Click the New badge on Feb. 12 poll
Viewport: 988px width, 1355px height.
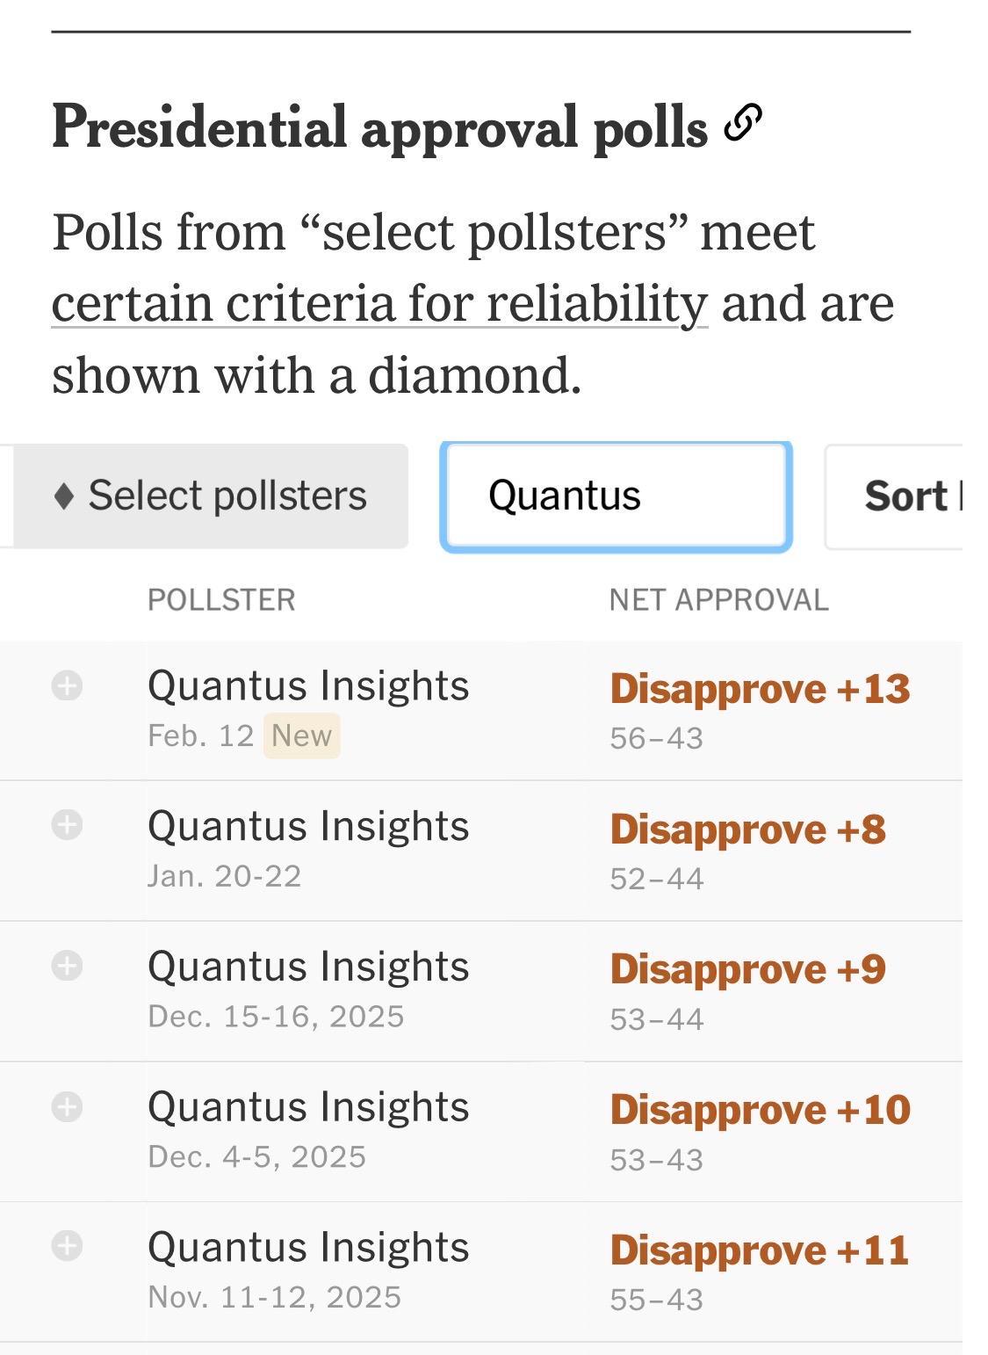click(x=301, y=735)
